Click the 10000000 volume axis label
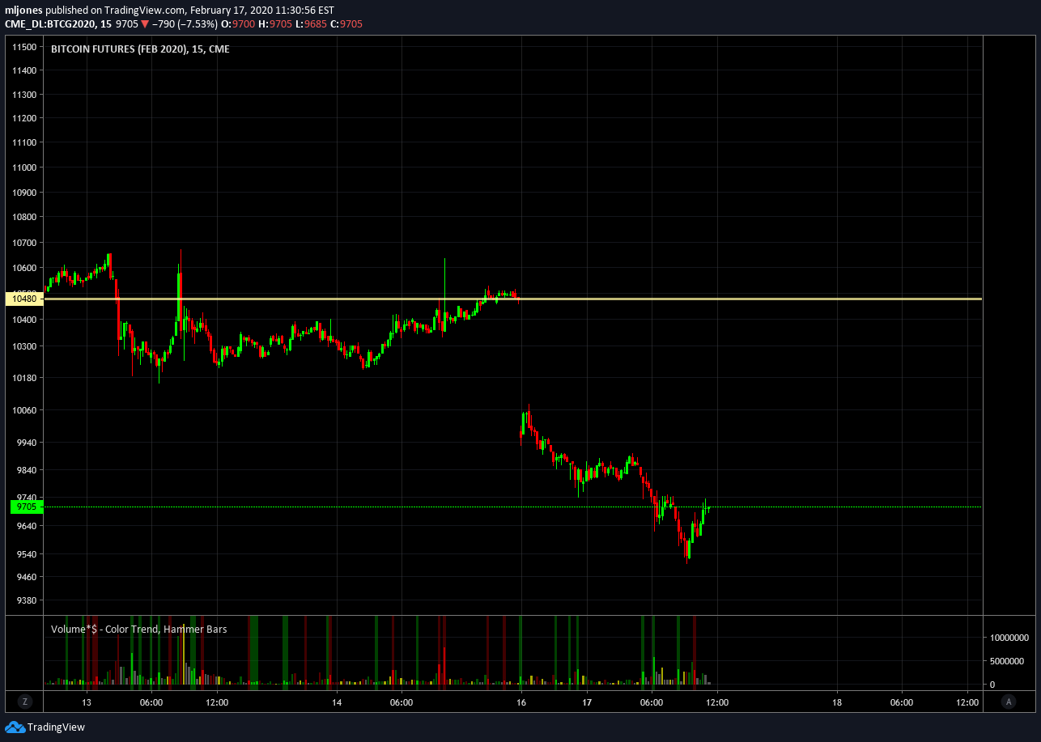 [1009, 638]
